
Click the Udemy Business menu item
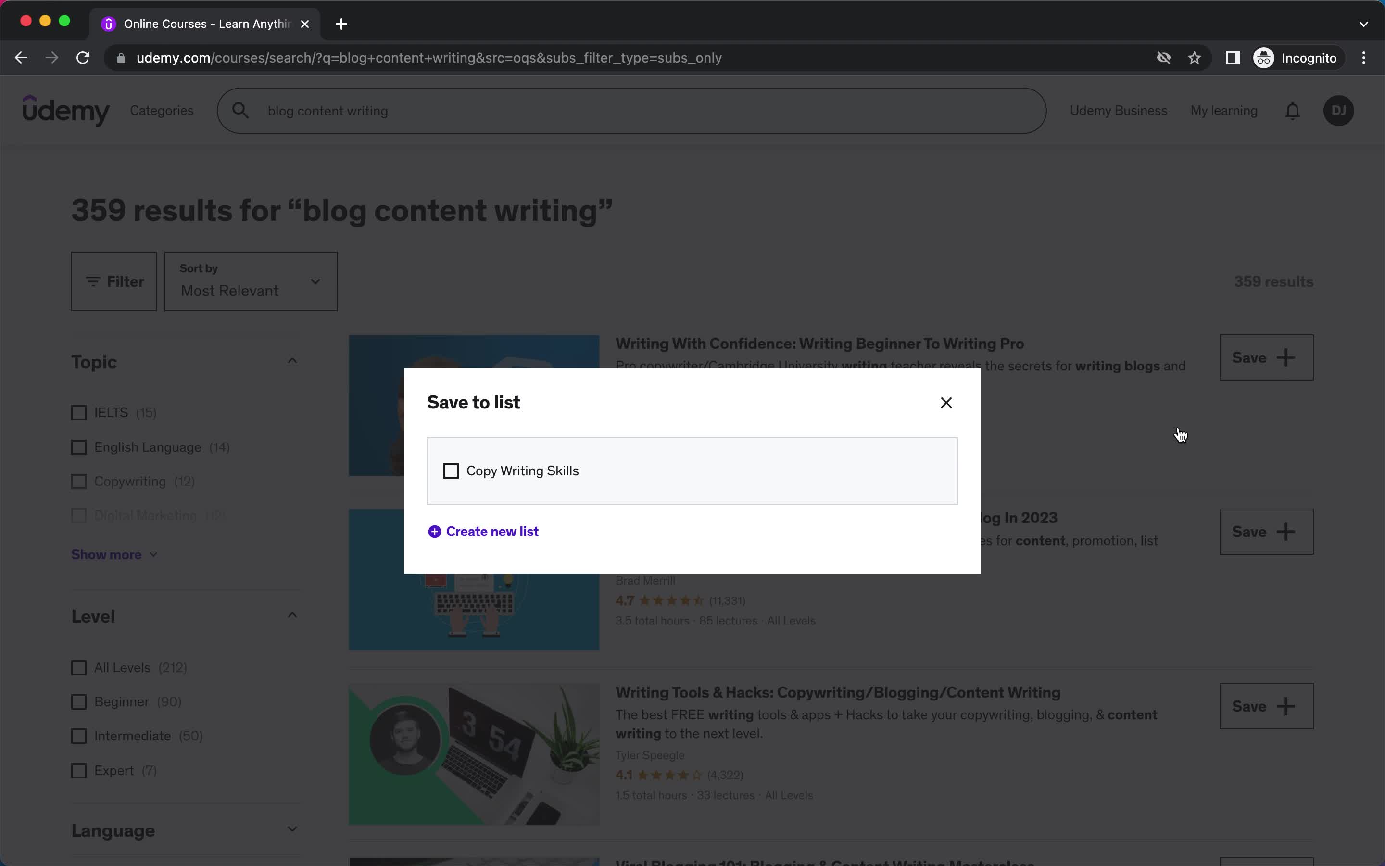pyautogui.click(x=1118, y=111)
